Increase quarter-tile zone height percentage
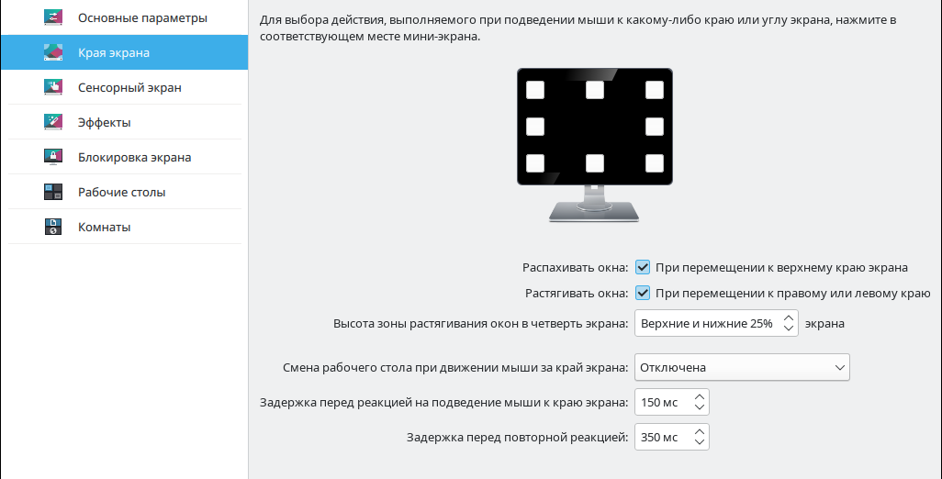 pyautogui.click(x=789, y=318)
